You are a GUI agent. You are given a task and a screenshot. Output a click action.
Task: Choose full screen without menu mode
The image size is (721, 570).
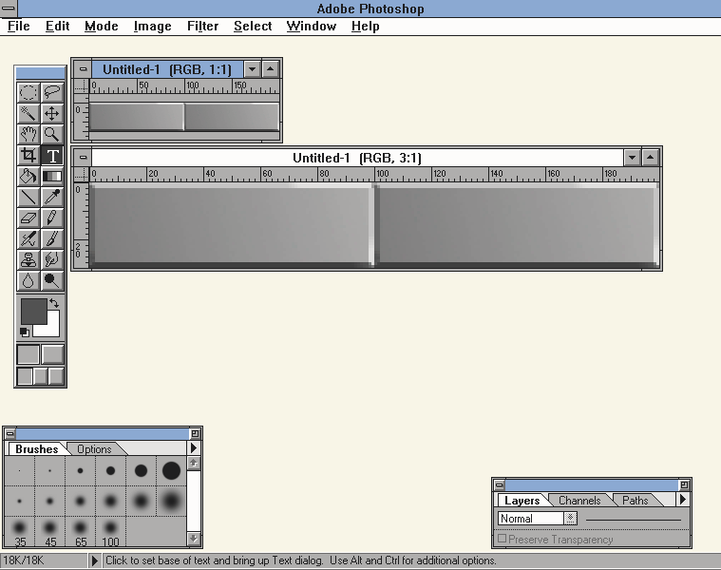point(56,376)
